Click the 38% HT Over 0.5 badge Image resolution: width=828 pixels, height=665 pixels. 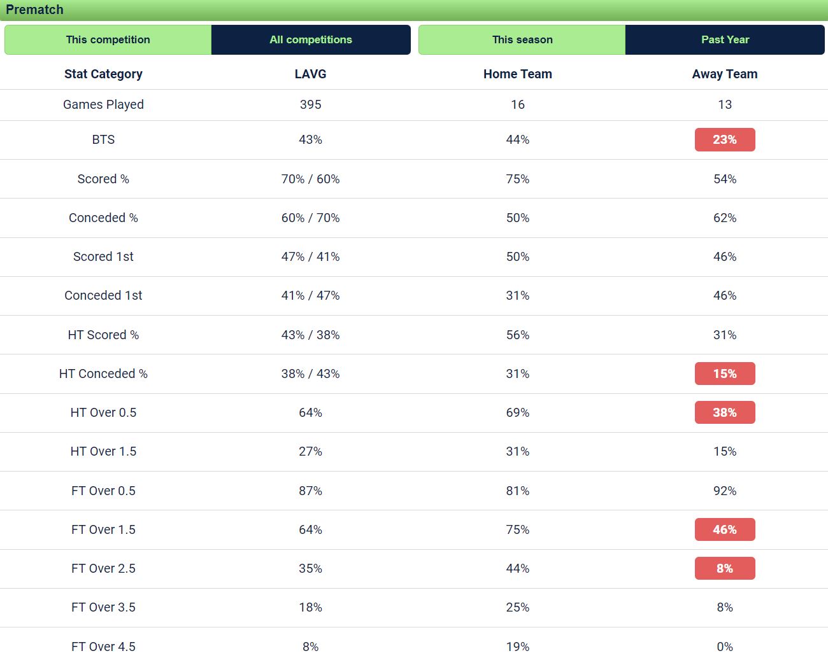pyautogui.click(x=725, y=412)
